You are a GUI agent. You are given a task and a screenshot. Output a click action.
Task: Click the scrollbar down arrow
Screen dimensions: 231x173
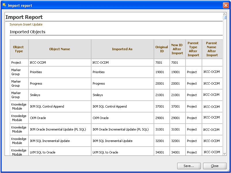(x=224, y=154)
